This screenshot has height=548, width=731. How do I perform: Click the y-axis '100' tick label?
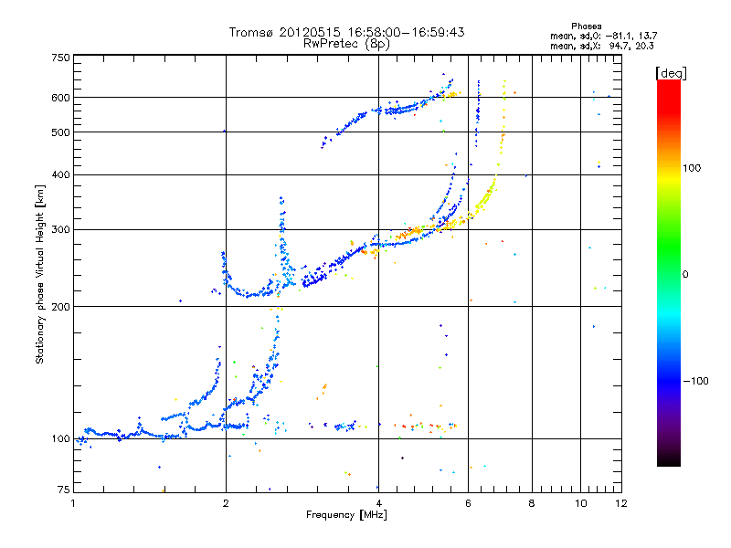tap(61, 439)
